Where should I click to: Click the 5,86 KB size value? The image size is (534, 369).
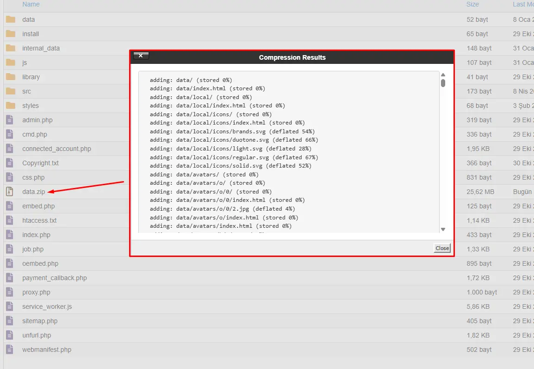tap(478, 306)
